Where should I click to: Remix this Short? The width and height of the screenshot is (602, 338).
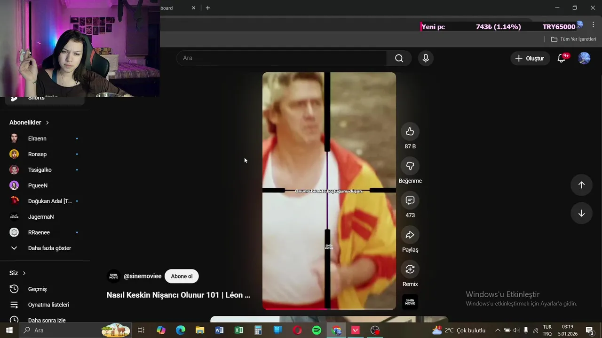[x=410, y=269]
